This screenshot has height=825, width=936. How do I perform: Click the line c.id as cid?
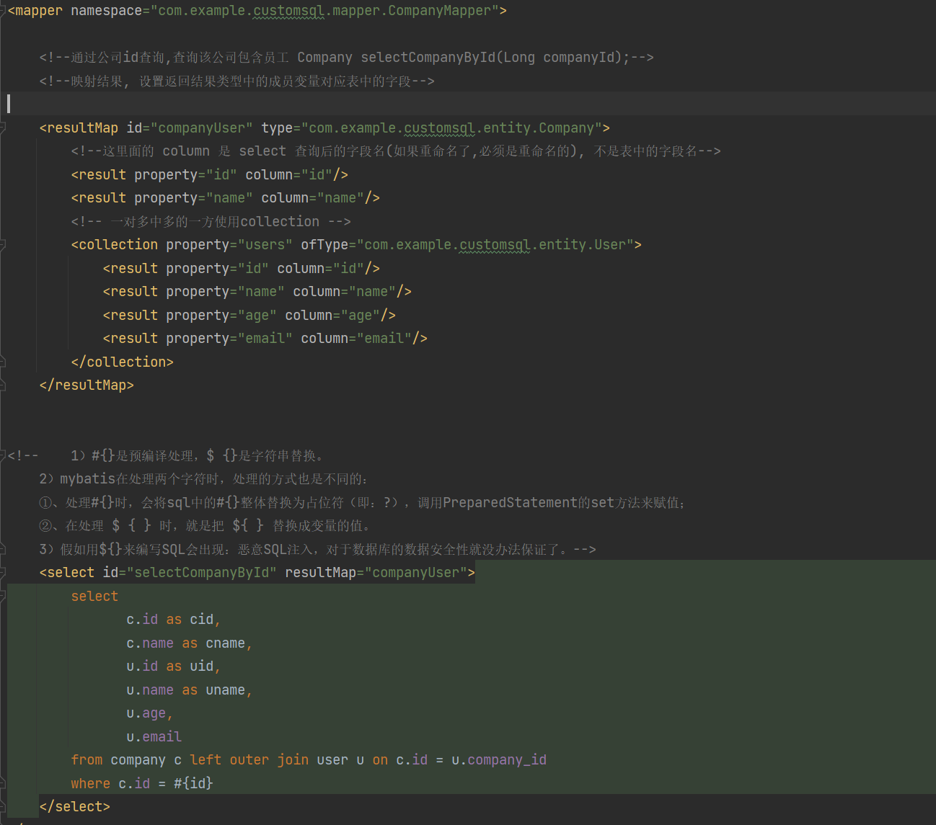pos(173,620)
